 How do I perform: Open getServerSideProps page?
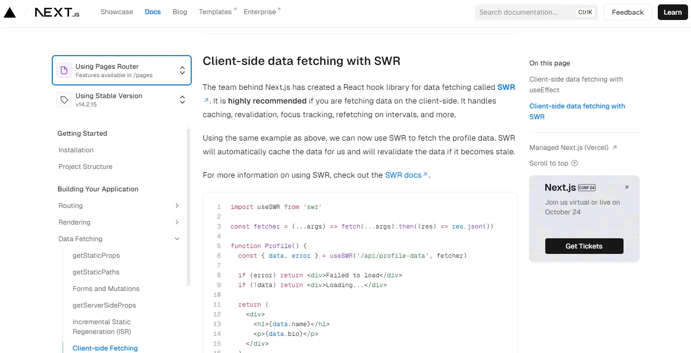[x=104, y=305]
